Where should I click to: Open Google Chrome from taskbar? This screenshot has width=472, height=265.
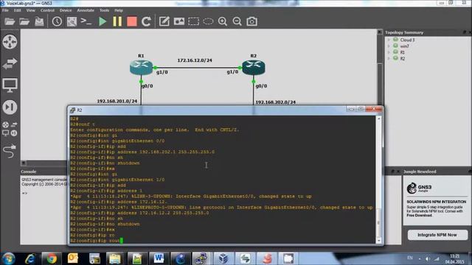pyautogui.click(x=52, y=258)
